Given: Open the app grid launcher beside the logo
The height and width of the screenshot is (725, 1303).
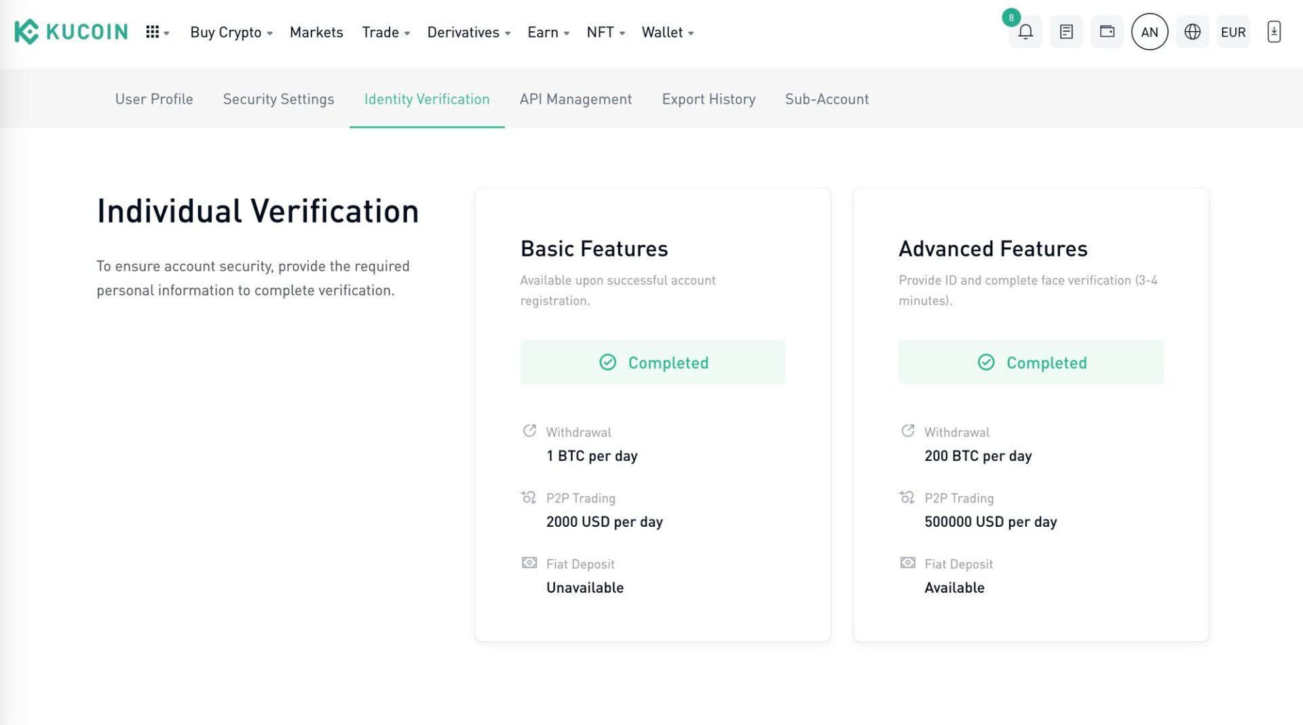Looking at the screenshot, I should tap(156, 31).
